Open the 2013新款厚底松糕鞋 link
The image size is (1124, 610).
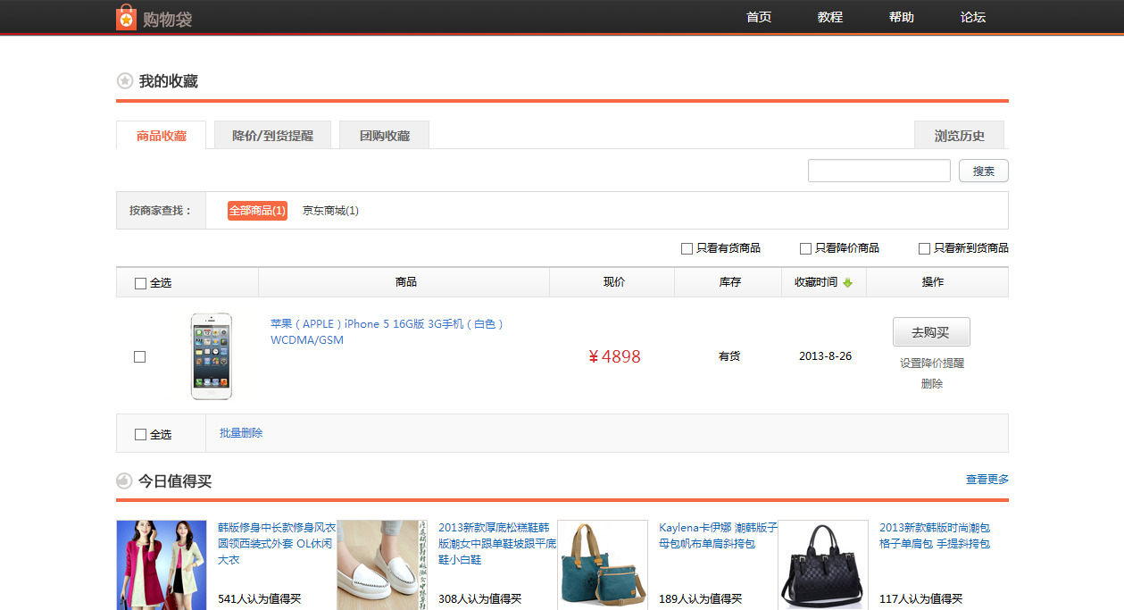(x=497, y=544)
